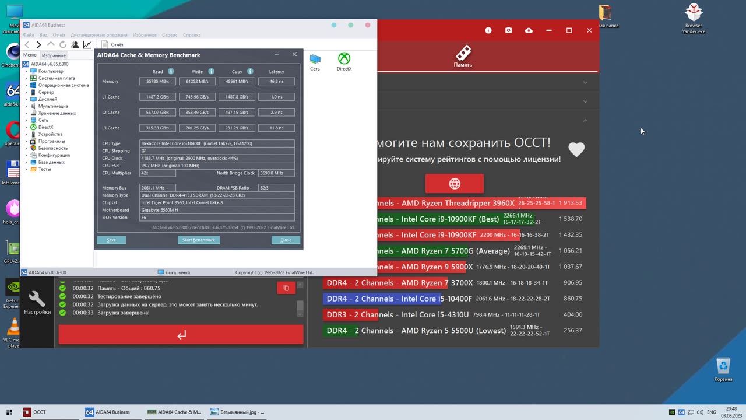Click the Memory Latency 46.8 ns value
The width and height of the screenshot is (746, 420).
tap(276, 81)
